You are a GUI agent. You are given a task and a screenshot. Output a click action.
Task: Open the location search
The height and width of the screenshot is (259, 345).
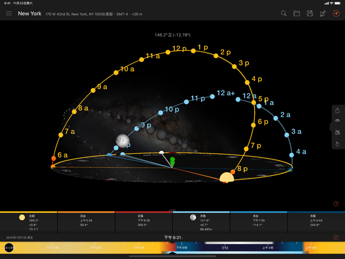(284, 13)
